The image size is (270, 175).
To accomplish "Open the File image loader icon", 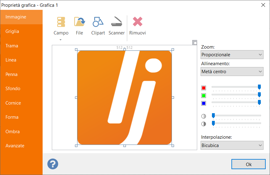I will coord(79,22).
